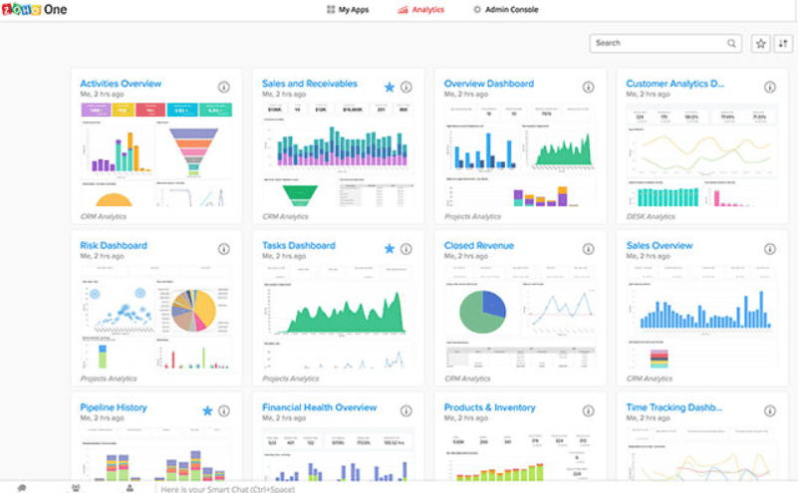Screen dimensions: 798x493
Task: Open the My Apps tab
Action: click(x=348, y=10)
